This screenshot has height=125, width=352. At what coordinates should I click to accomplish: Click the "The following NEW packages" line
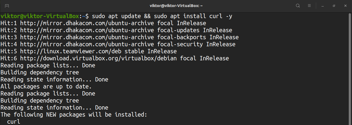tap(74, 115)
